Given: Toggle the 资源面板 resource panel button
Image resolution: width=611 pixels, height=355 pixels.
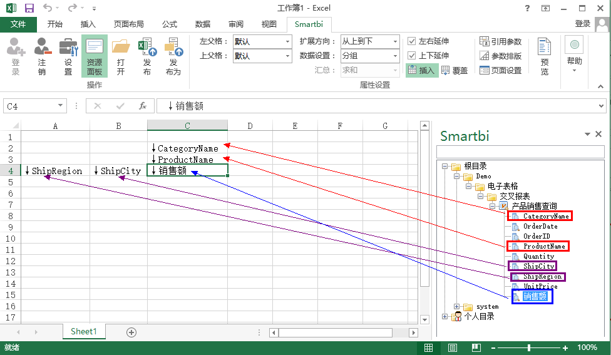Looking at the screenshot, I should pyautogui.click(x=95, y=56).
